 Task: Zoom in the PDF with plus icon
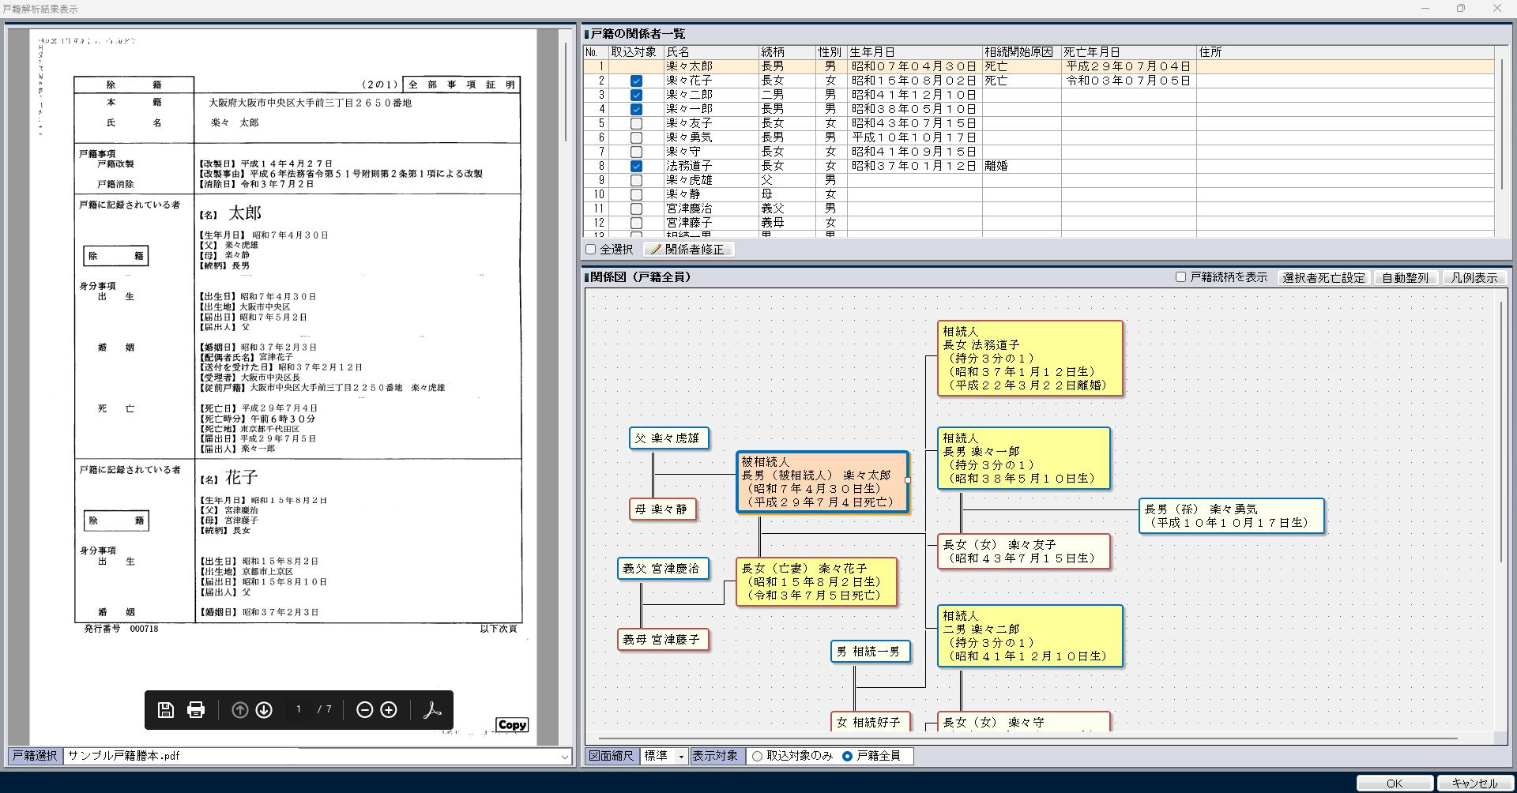[x=389, y=709]
